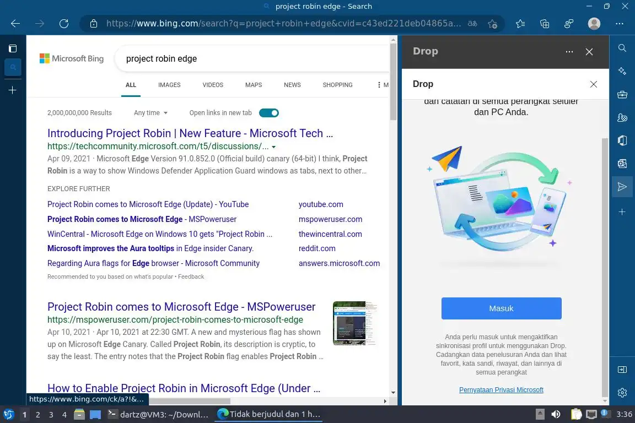This screenshot has height=423, width=635.
Task: Open Project Robin comes to Microsoft Edge - MSPoweruser result
Action: pos(181,307)
